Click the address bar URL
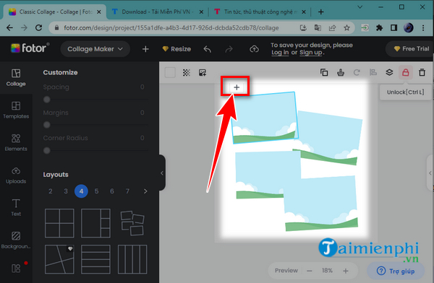 171,28
